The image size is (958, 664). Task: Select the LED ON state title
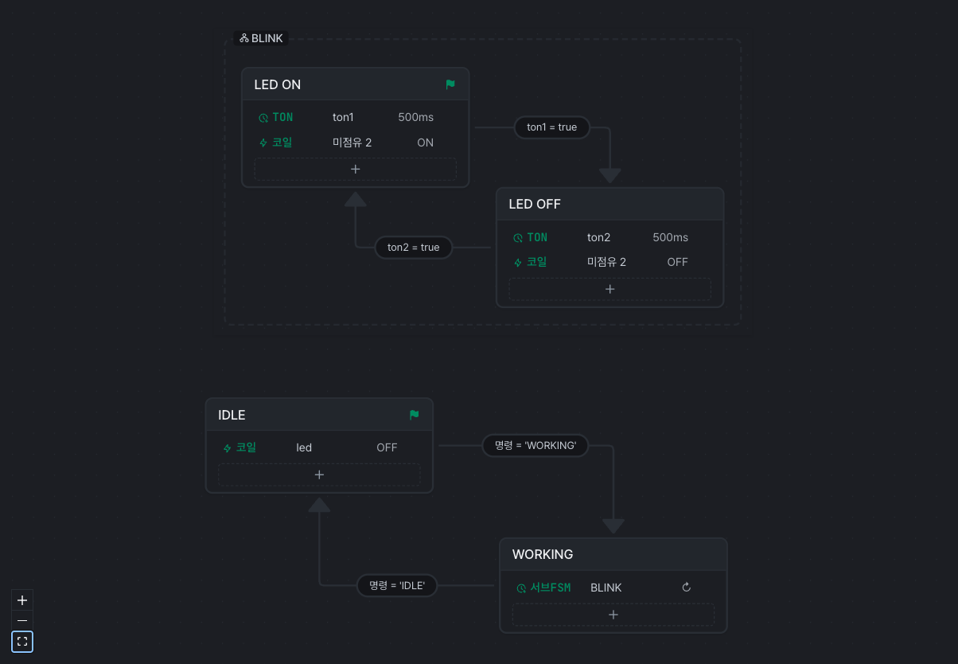click(278, 84)
